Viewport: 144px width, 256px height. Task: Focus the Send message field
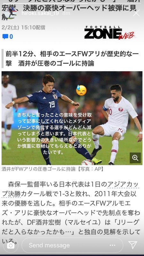click(72, 245)
